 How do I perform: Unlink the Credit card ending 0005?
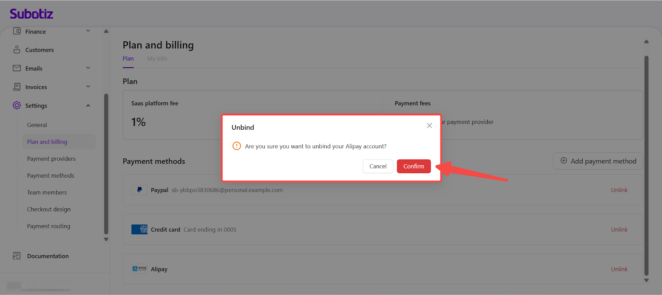point(619,230)
